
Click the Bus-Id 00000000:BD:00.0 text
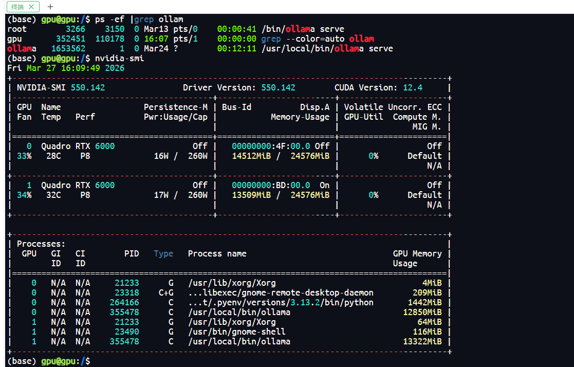(271, 186)
